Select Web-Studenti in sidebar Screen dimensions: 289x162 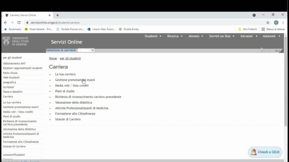pyautogui.click(x=11, y=78)
